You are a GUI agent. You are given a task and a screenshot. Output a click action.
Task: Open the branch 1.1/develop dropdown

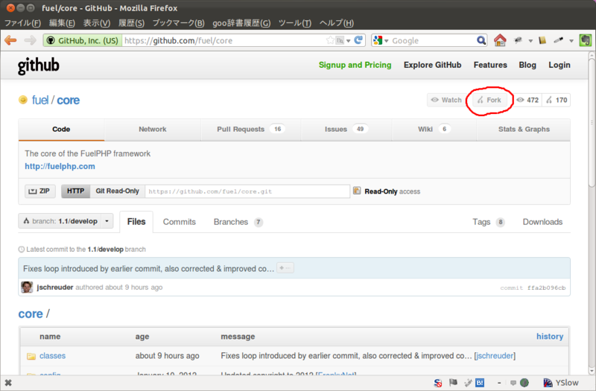pyautogui.click(x=66, y=220)
